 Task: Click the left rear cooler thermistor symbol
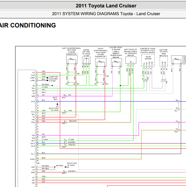[72, 60]
